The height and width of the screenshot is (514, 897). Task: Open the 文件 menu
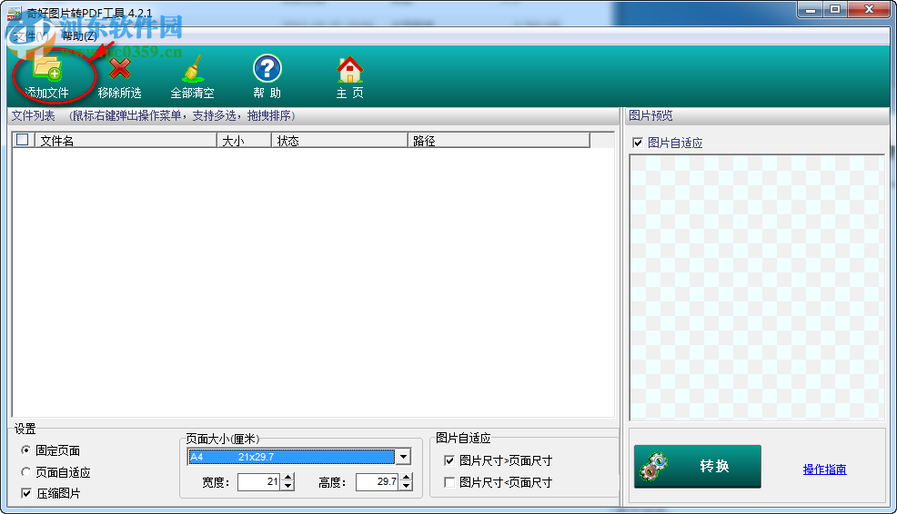pyautogui.click(x=32, y=36)
